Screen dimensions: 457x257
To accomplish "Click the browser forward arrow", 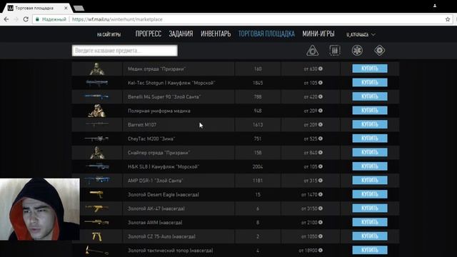I will (16, 19).
